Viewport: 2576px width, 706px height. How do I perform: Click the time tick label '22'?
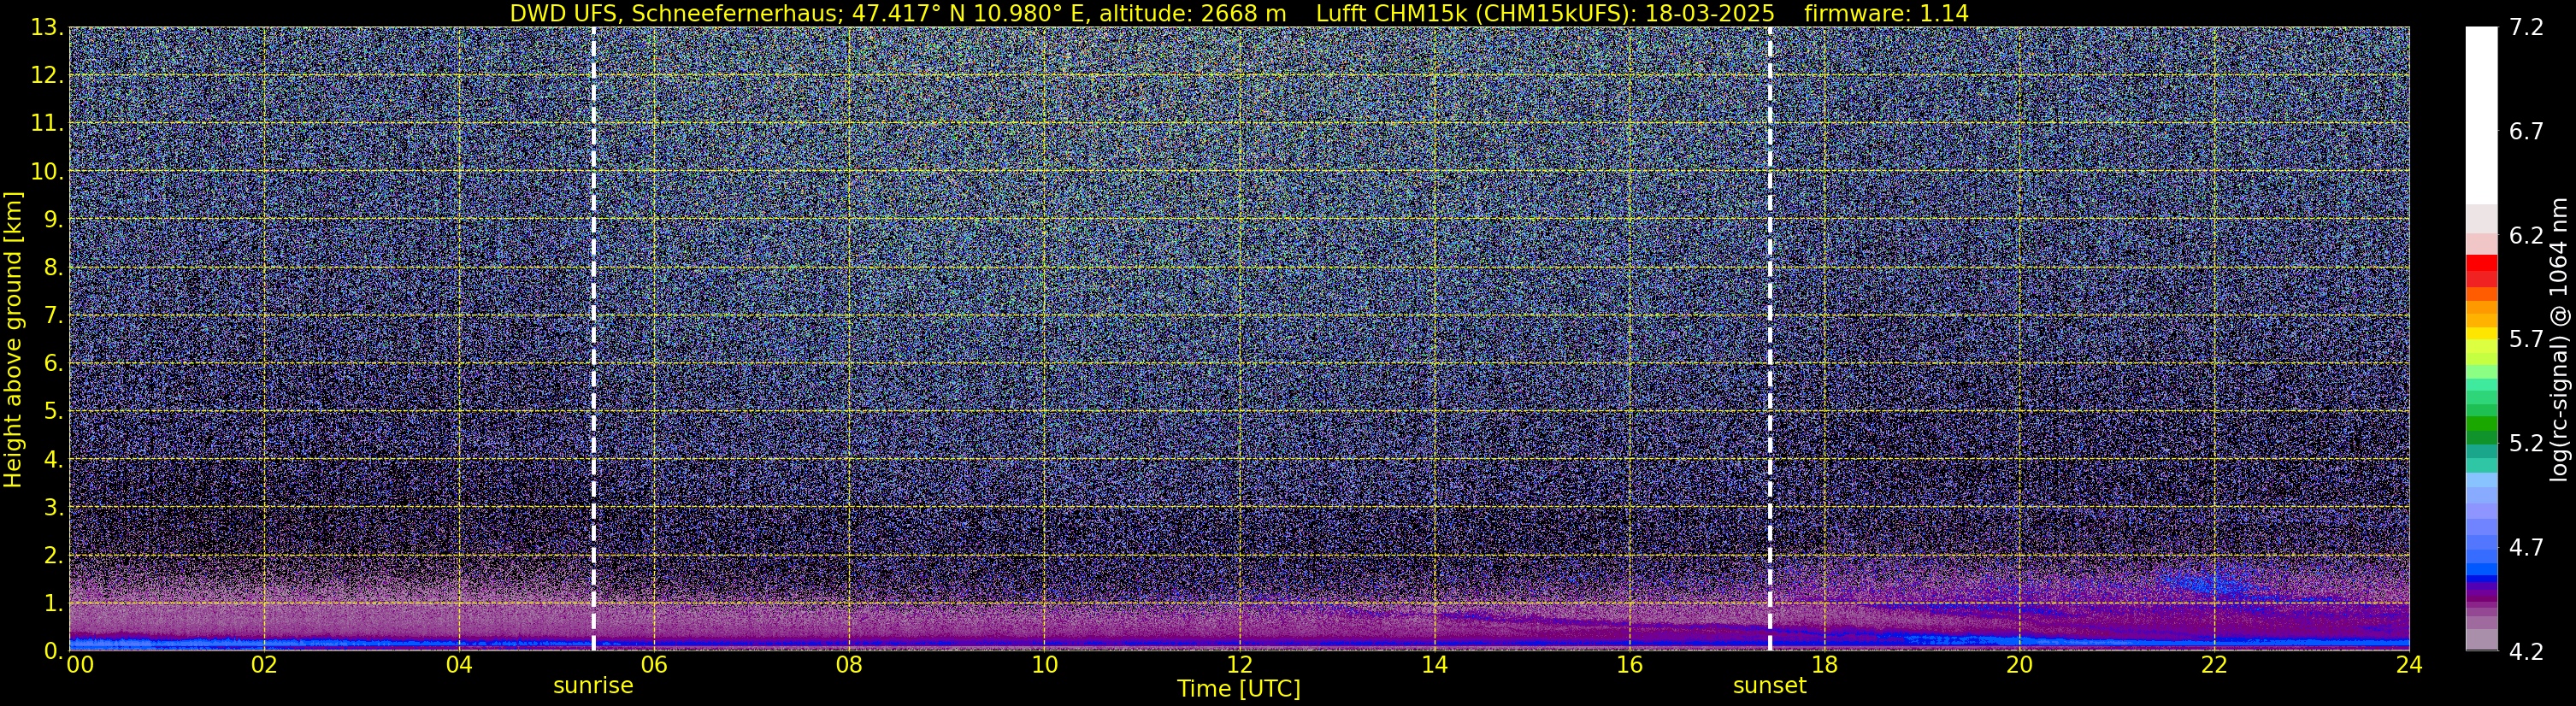click(x=2214, y=665)
